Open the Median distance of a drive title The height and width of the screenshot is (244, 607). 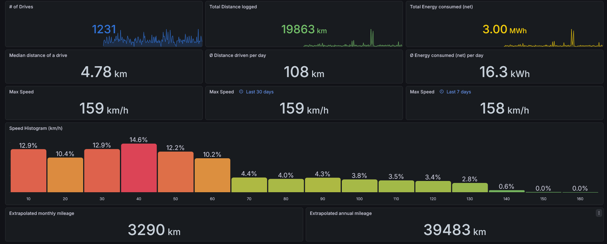coord(38,55)
